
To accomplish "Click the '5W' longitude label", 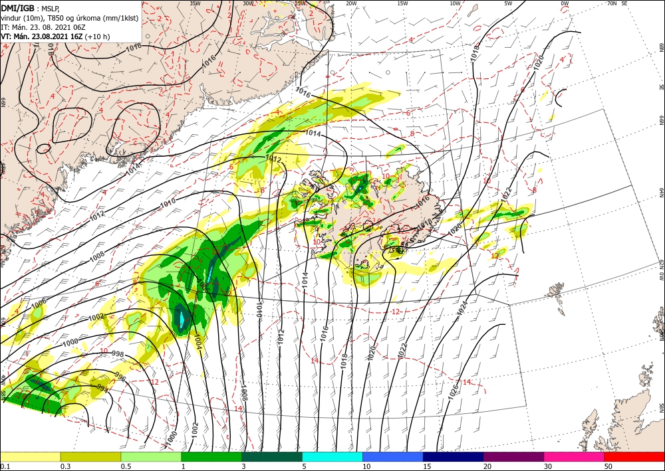I will [x=508, y=3].
